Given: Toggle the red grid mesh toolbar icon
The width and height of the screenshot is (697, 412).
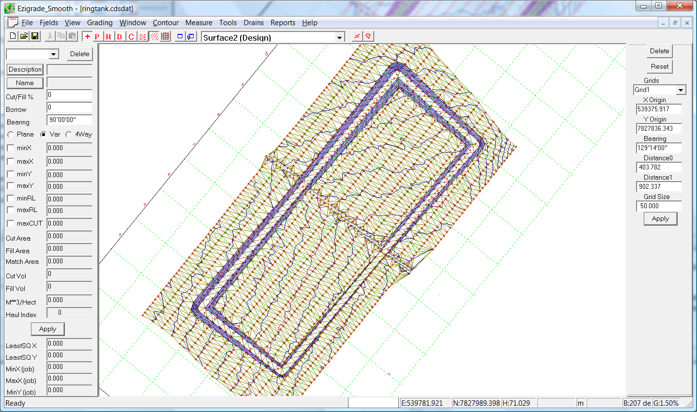Looking at the screenshot, I should 165,37.
